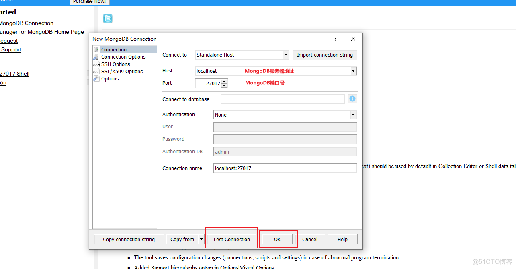Open the Authentication dropdown

353,115
